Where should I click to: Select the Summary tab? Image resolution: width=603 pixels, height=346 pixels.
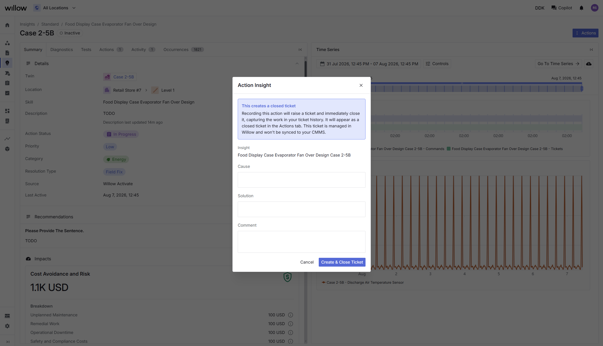pyautogui.click(x=33, y=50)
